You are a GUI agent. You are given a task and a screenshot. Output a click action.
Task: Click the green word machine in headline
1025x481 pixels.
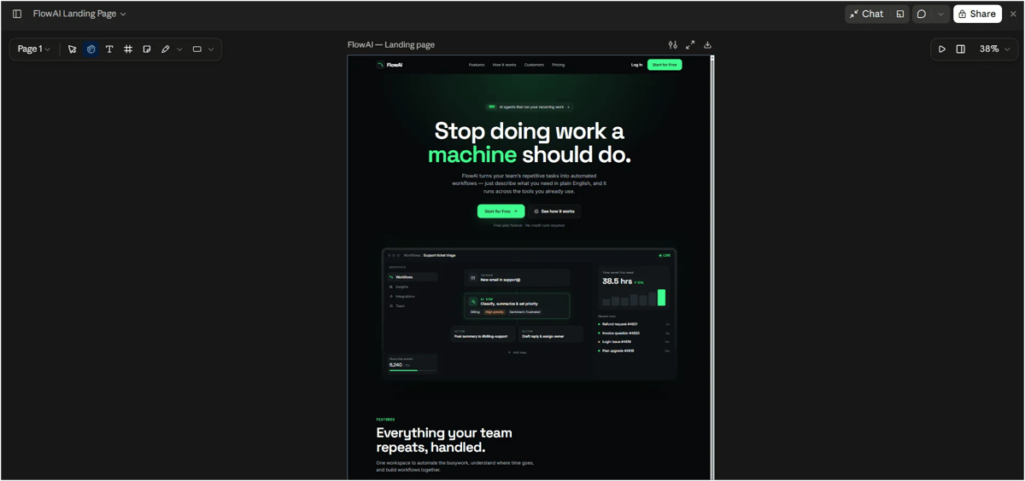coord(472,154)
